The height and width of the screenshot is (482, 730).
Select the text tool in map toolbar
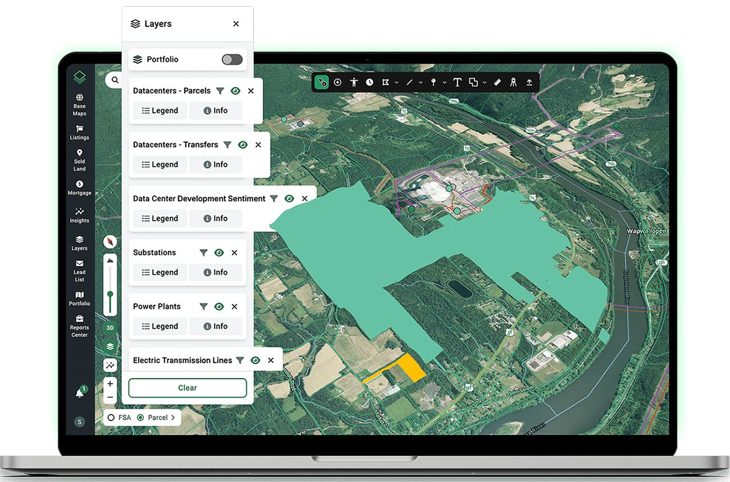[x=457, y=82]
